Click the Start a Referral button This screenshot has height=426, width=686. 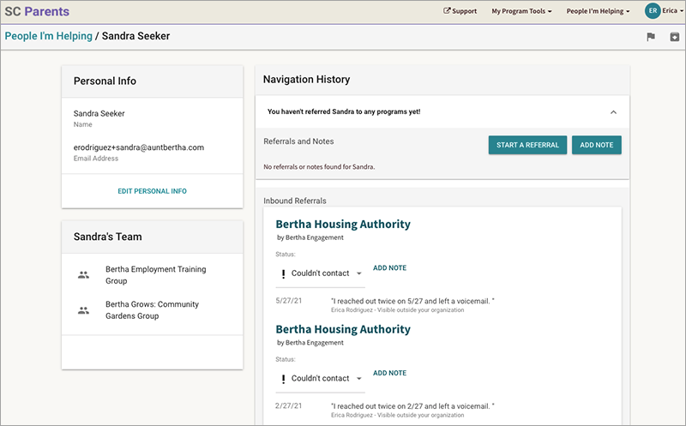[x=527, y=145]
